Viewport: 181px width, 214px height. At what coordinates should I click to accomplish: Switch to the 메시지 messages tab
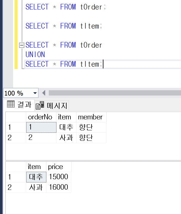52,105
